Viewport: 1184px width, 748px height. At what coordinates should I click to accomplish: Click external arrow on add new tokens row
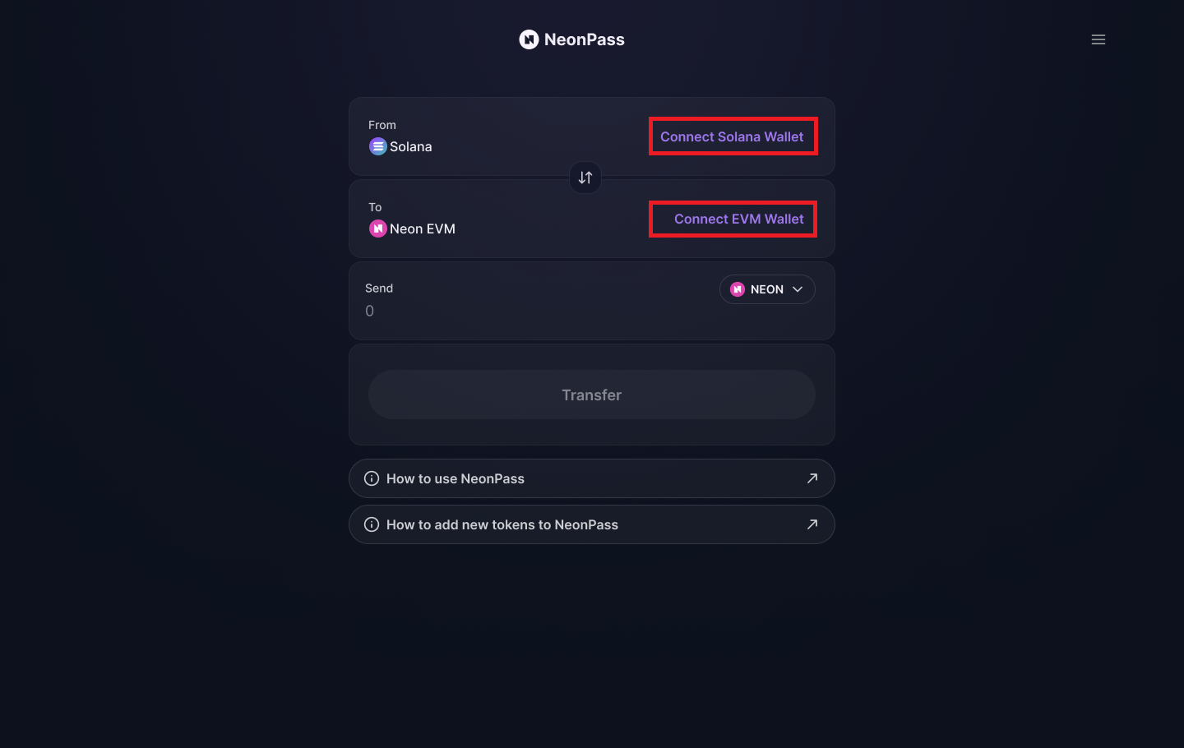click(x=812, y=524)
